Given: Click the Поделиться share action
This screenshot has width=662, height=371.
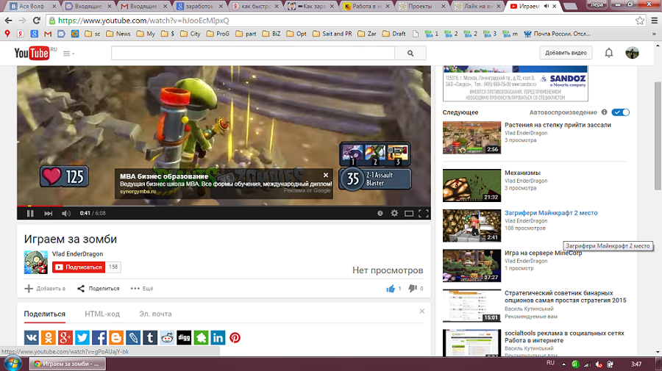Looking at the screenshot, I should [99, 289].
